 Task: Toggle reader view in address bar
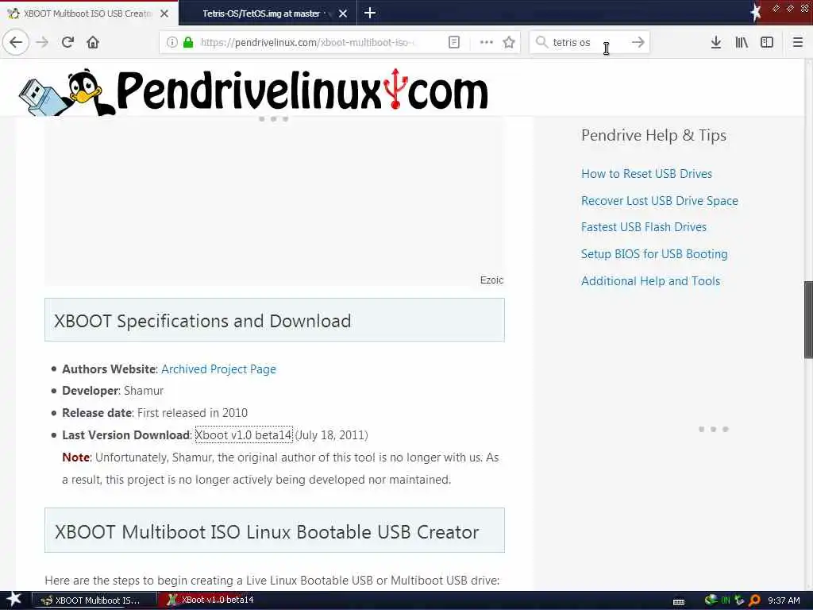click(x=453, y=42)
